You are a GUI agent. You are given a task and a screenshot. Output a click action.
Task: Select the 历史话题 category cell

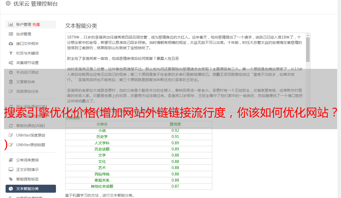[102, 149]
